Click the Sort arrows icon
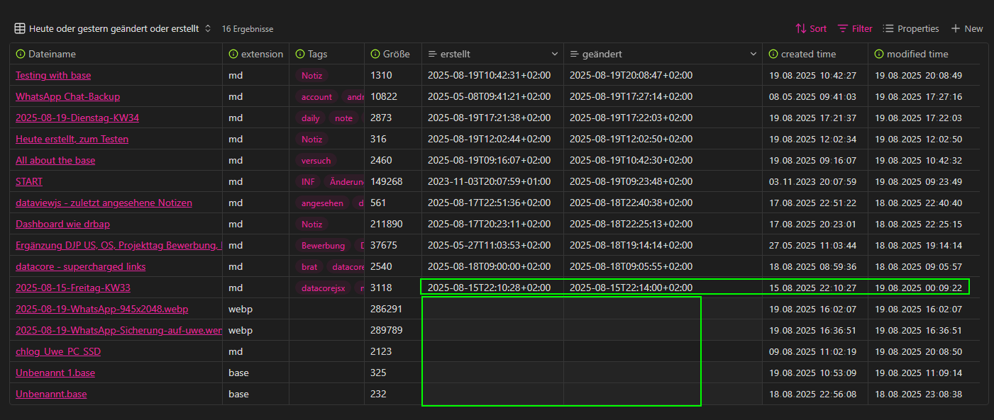This screenshot has height=420, width=994. 800,29
